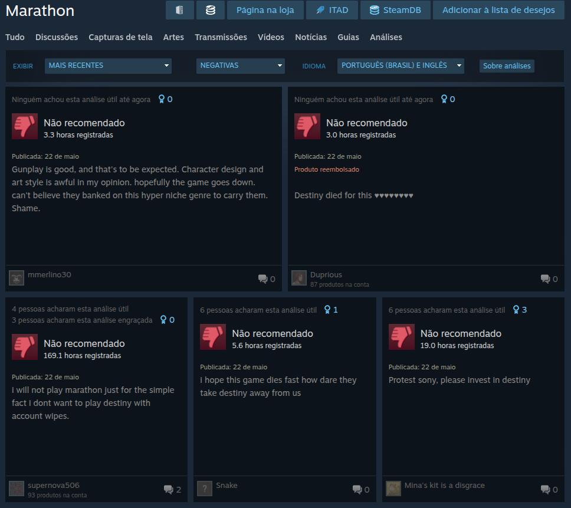Open 'Mina's kit is a disgrace' profile link
The image size is (571, 508).
(x=444, y=485)
